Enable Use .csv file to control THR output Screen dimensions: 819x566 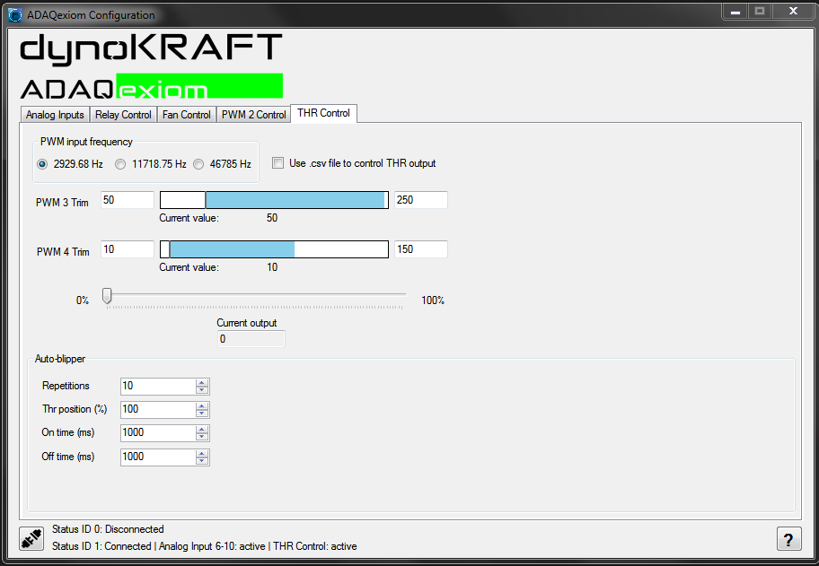[x=277, y=163]
